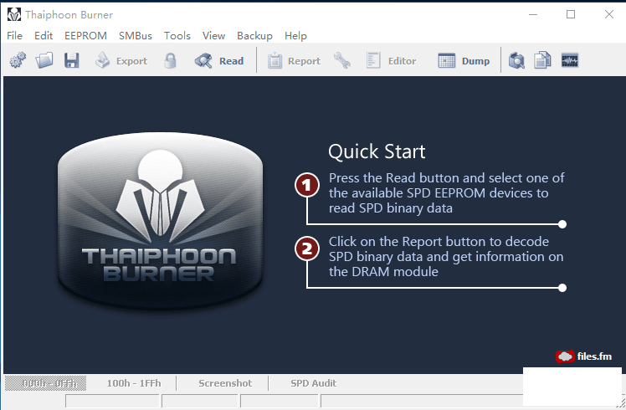
Task: Close the Thaiphoon Burner window
Action: pyautogui.click(x=608, y=14)
